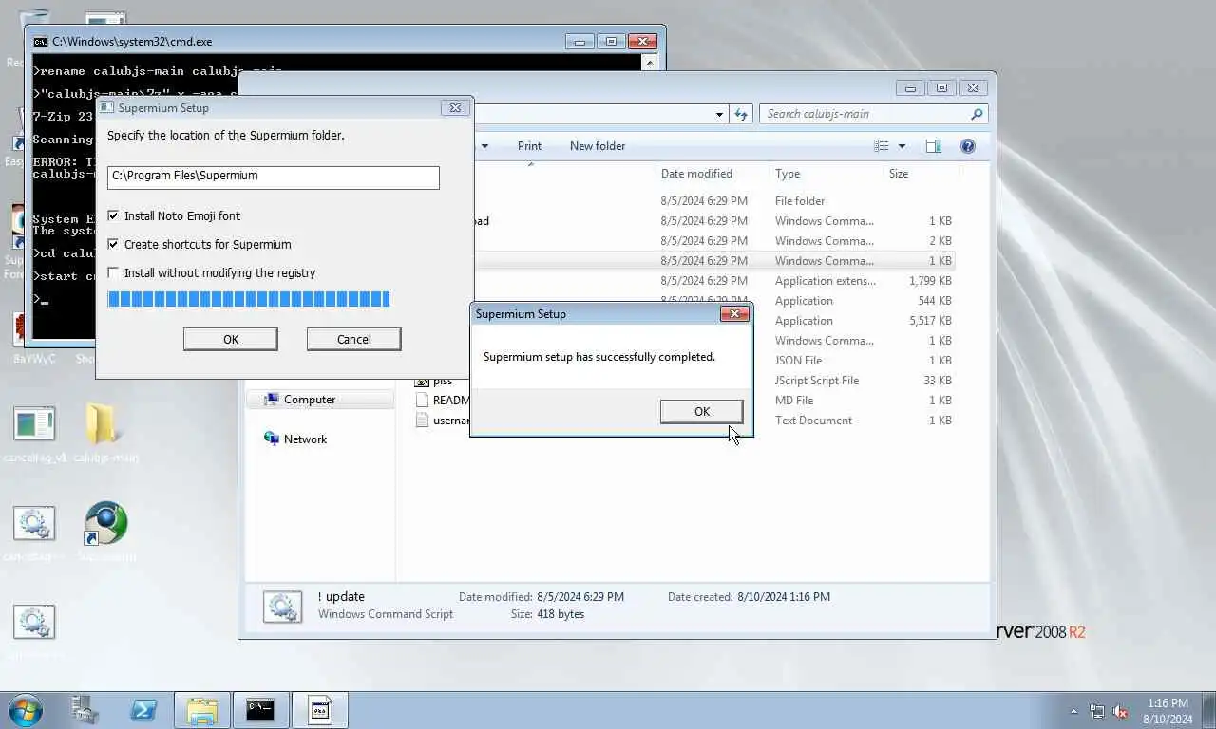Sort by the Size column header
This screenshot has width=1216, height=729.
(899, 174)
